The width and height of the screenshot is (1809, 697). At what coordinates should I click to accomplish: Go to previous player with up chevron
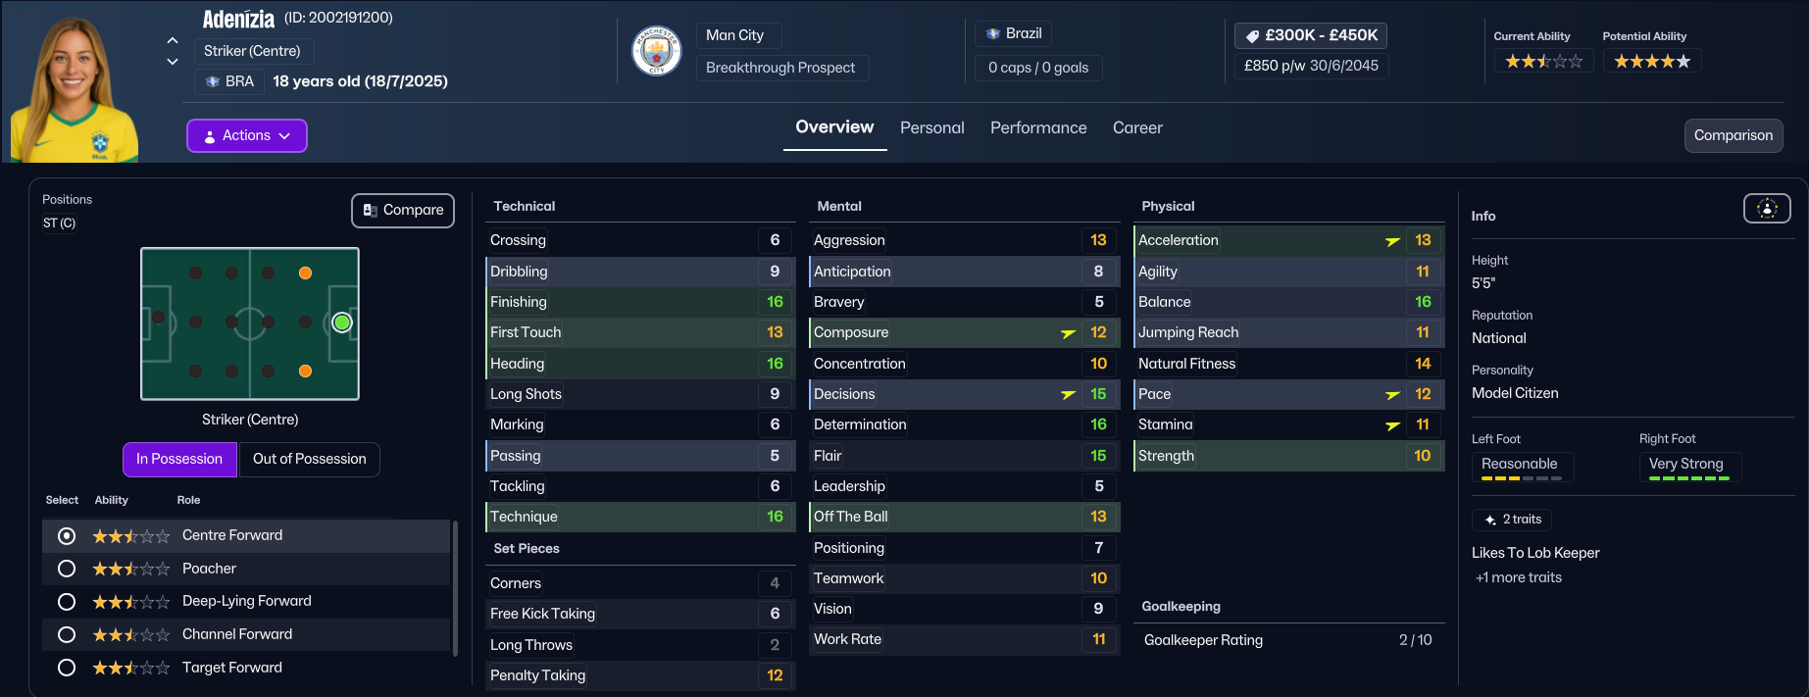pos(173,40)
